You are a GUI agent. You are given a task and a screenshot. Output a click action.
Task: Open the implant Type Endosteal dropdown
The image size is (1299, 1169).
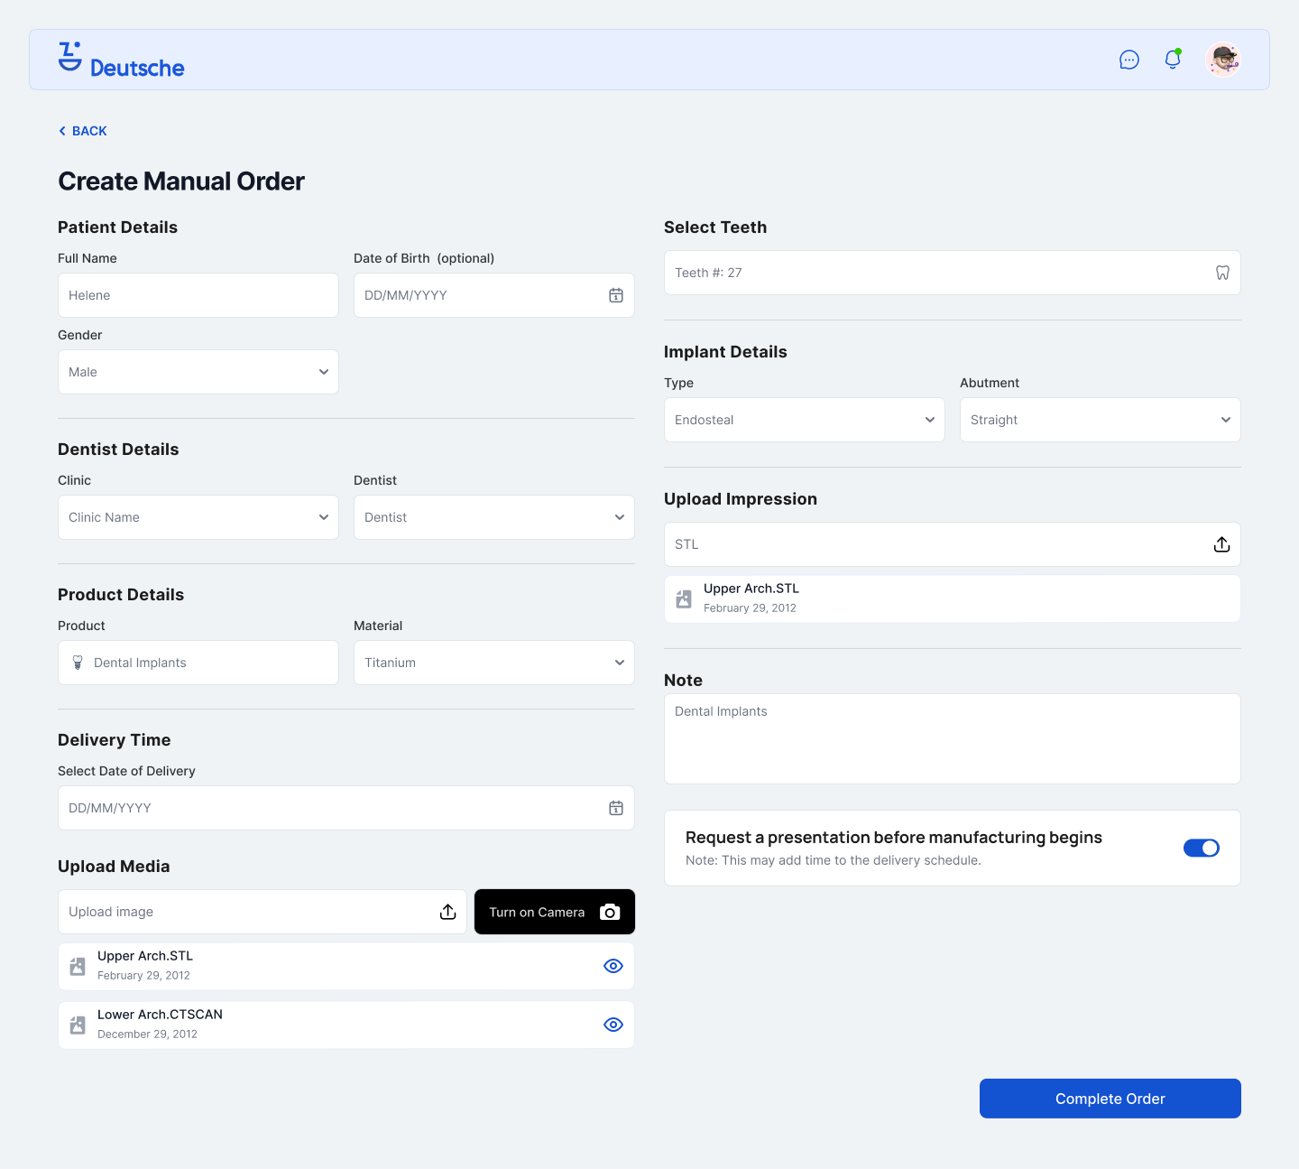[x=805, y=420]
